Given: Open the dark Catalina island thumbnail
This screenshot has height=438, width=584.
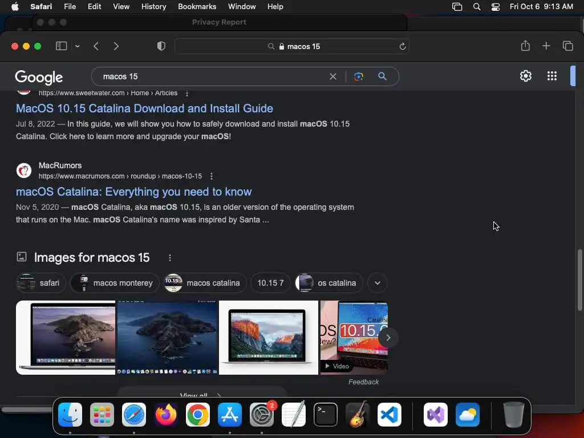Looking at the screenshot, I should 167,338.
